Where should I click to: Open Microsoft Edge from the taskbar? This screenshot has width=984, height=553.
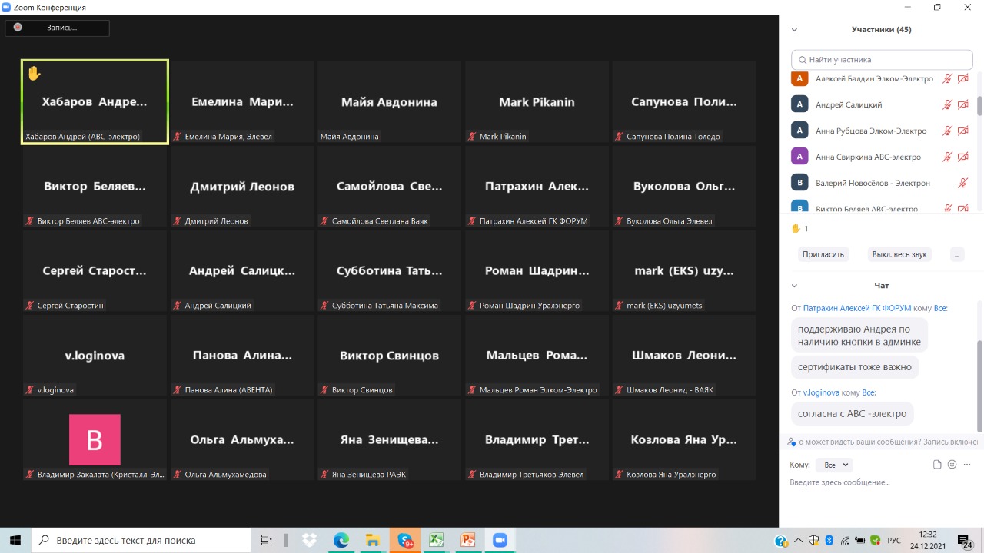341,540
